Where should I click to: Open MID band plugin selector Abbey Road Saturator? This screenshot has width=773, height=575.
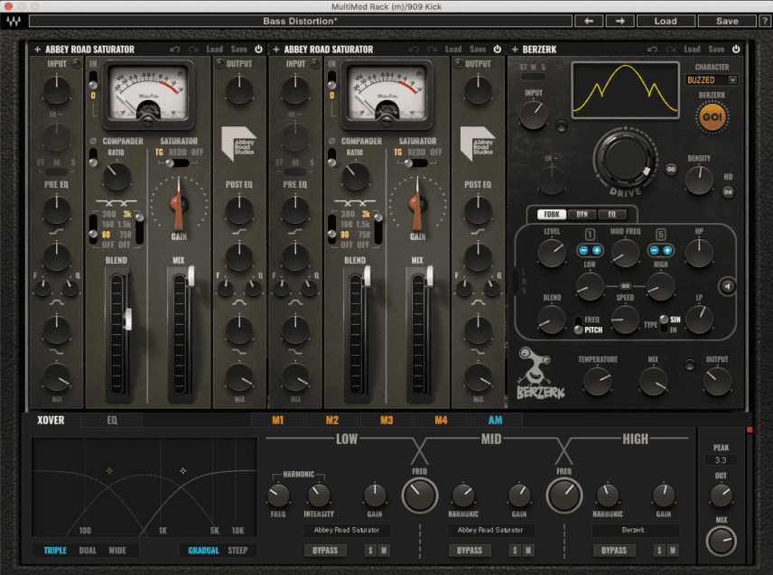click(x=490, y=530)
